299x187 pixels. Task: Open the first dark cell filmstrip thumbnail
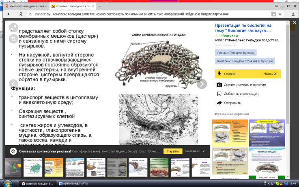point(13,168)
